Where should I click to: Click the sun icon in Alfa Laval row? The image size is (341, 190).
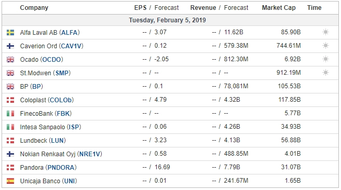(325, 32)
